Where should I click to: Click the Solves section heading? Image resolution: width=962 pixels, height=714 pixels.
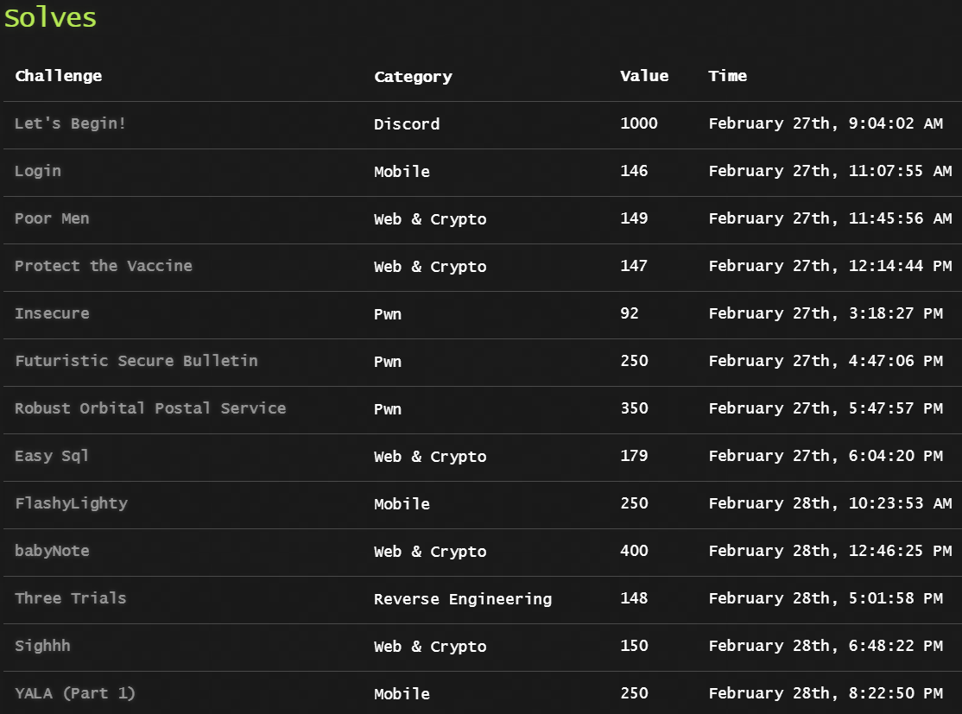[x=50, y=18]
